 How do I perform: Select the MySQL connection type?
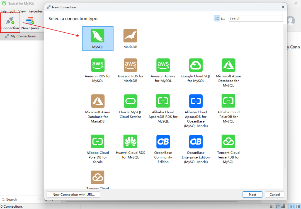pyautogui.click(x=98, y=39)
